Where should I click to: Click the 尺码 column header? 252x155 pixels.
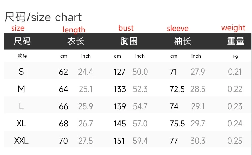pyautogui.click(x=22, y=42)
